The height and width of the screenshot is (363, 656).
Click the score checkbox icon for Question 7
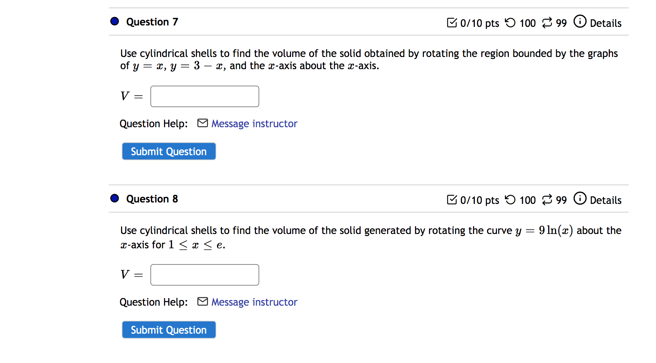(452, 22)
